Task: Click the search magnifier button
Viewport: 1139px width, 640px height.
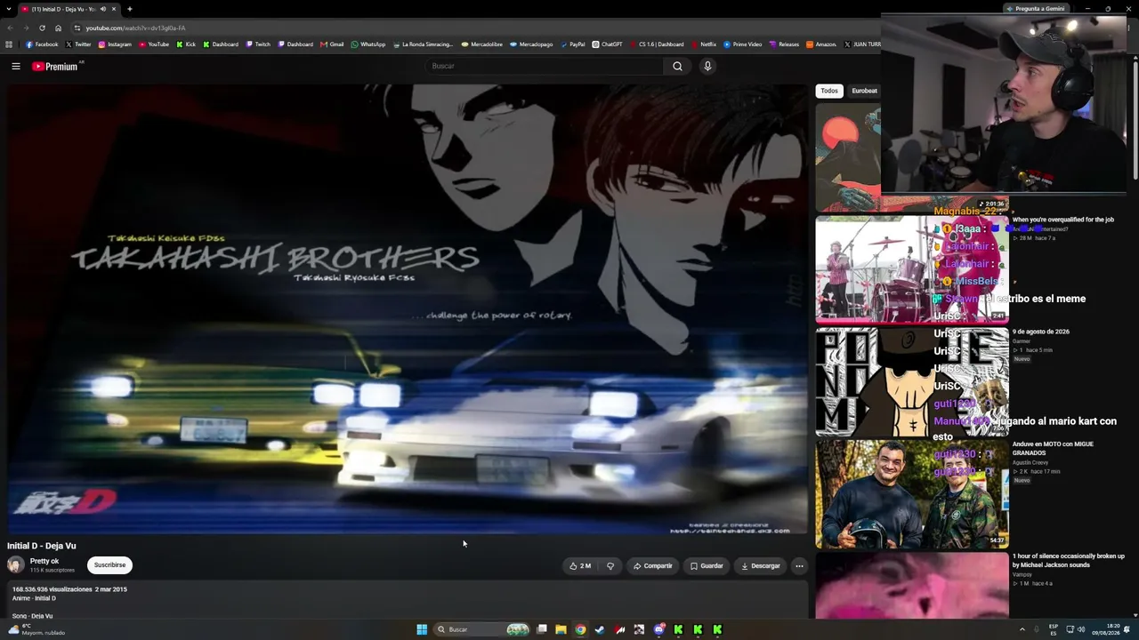Action: point(677,66)
